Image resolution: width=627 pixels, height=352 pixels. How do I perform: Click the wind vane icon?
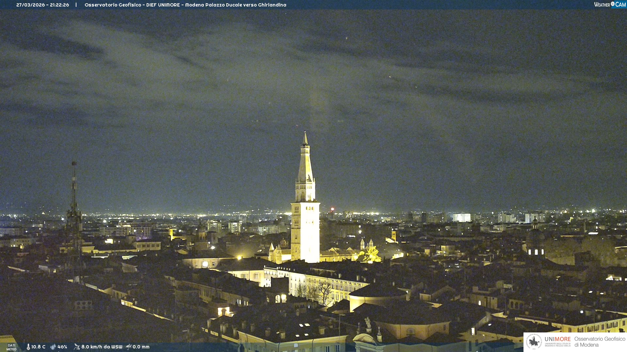[x=77, y=347]
